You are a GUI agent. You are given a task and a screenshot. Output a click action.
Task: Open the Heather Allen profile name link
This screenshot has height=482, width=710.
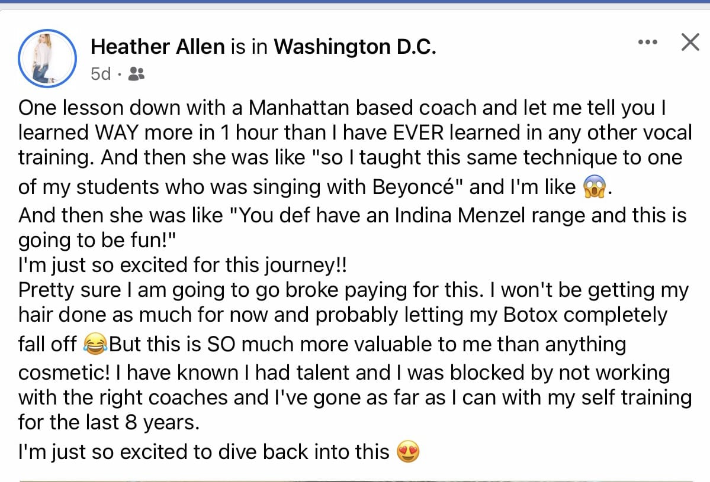click(158, 47)
